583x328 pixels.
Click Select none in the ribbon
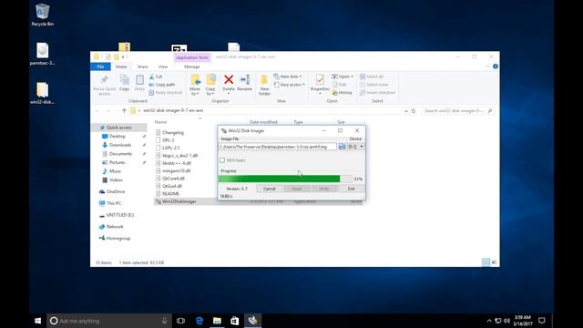[x=374, y=85]
